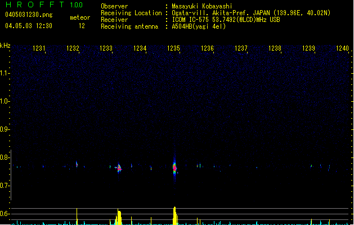354x225 pixels.
Task: Click the kHz axis unit label
Action: point(5,46)
